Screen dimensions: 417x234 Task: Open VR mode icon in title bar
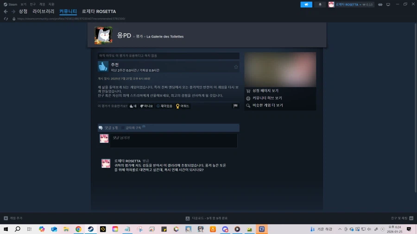(380, 5)
